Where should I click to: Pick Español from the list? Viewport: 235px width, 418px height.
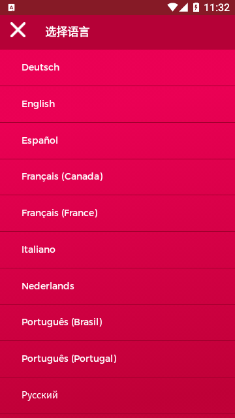pos(117,141)
